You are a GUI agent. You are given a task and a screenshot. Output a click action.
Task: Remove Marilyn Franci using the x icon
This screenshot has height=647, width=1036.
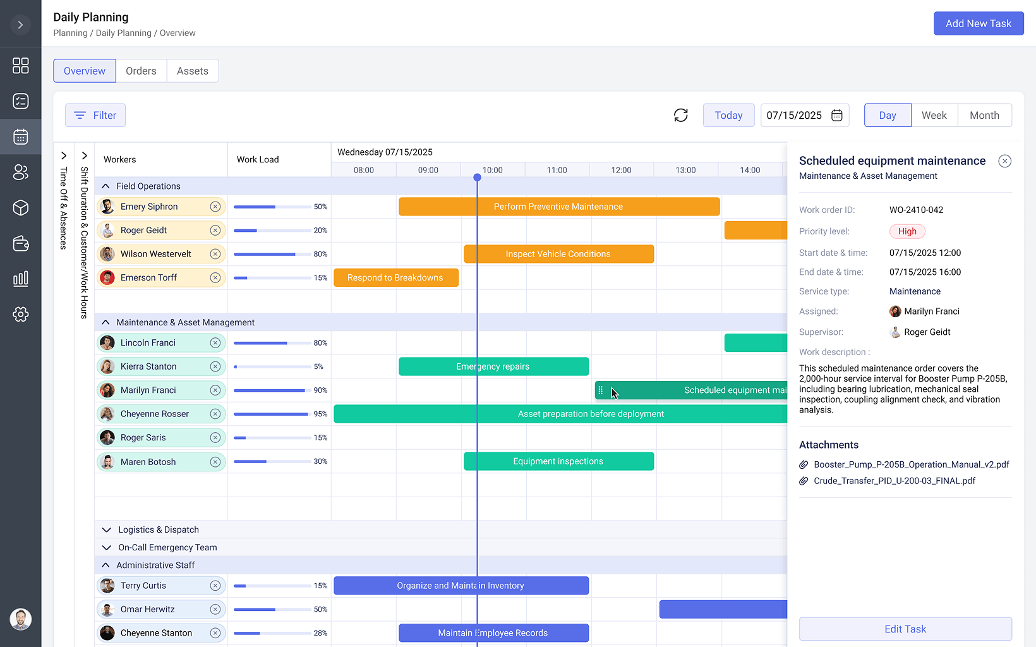coord(215,390)
